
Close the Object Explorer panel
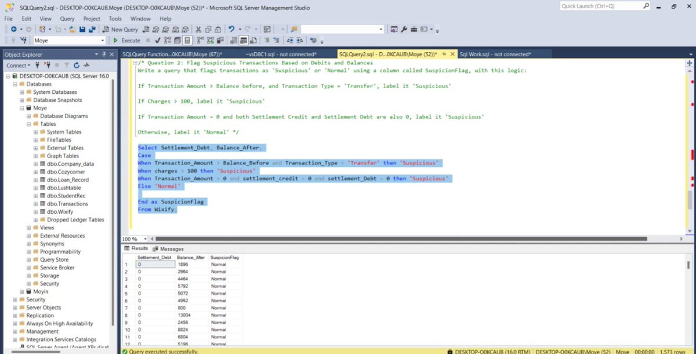pyautogui.click(x=111, y=54)
